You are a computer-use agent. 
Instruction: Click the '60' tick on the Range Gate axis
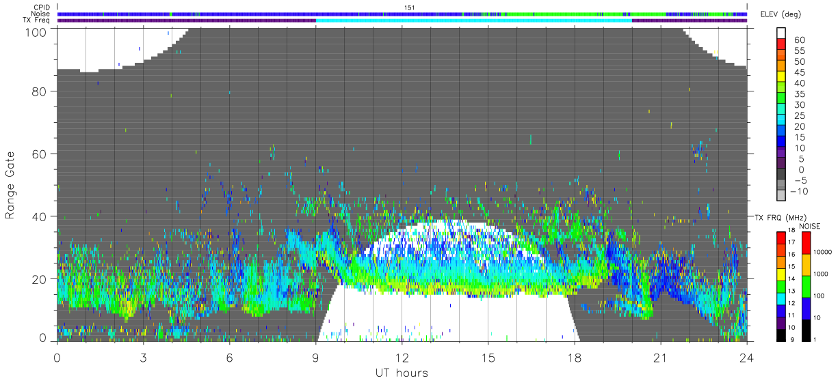pos(39,154)
